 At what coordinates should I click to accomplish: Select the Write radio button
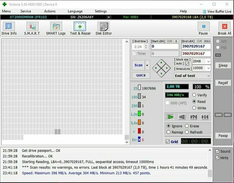[194, 108]
